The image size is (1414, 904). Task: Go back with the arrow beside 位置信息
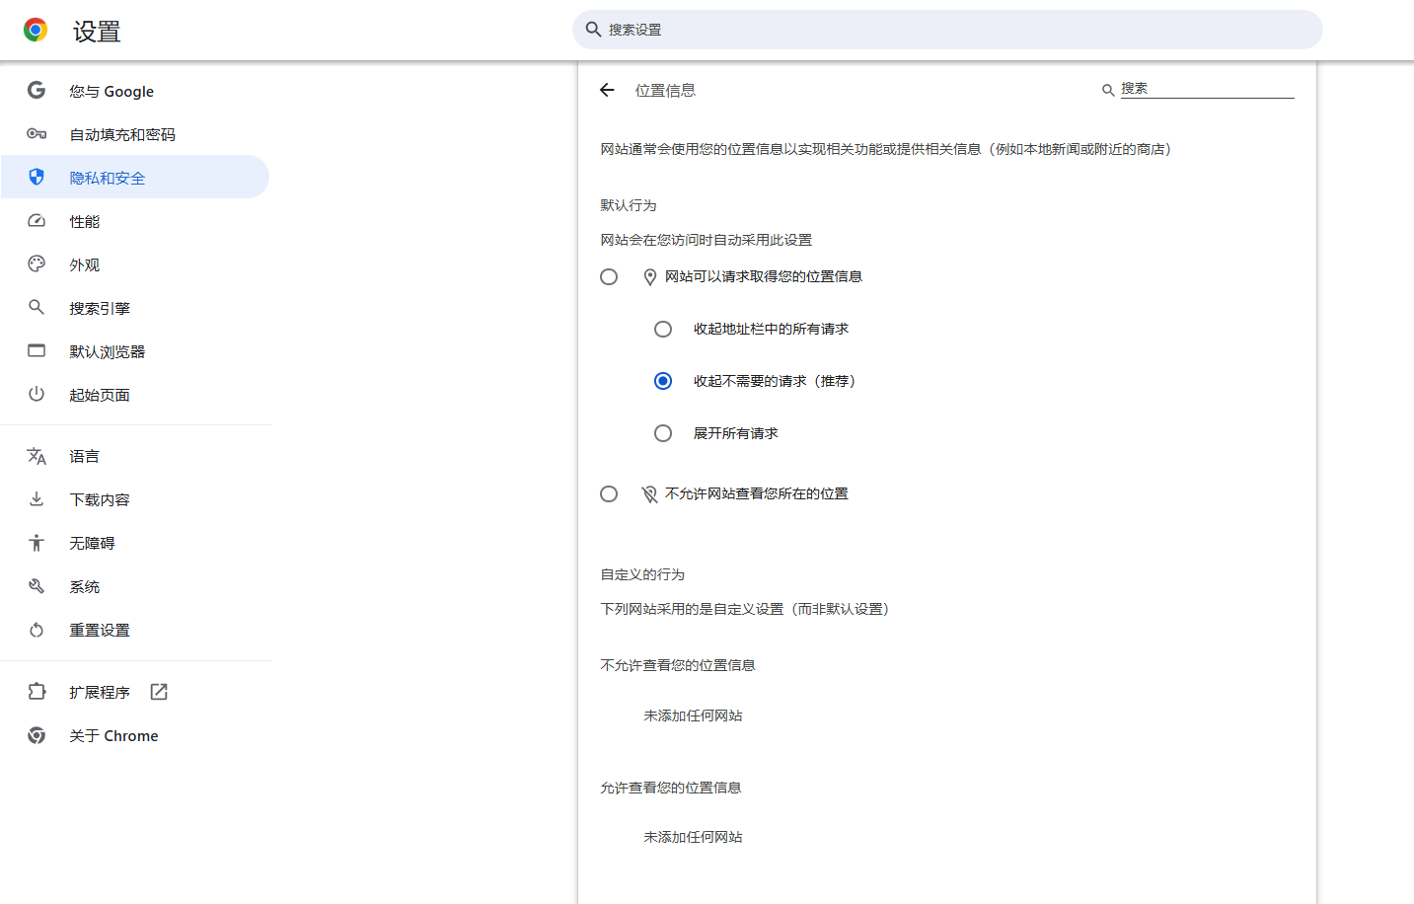(x=607, y=90)
